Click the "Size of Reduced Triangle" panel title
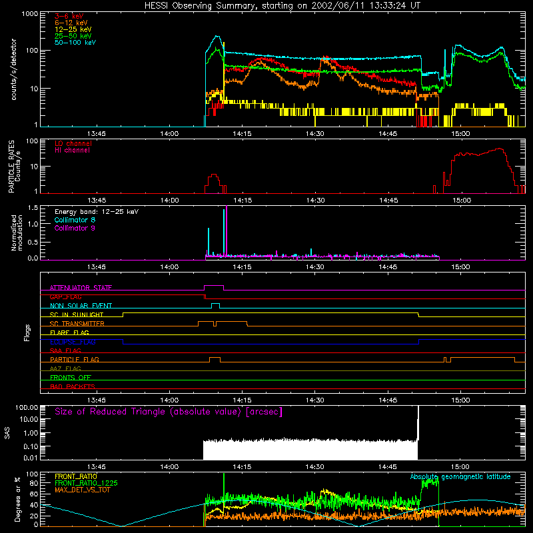The image size is (533, 533). click(x=169, y=412)
